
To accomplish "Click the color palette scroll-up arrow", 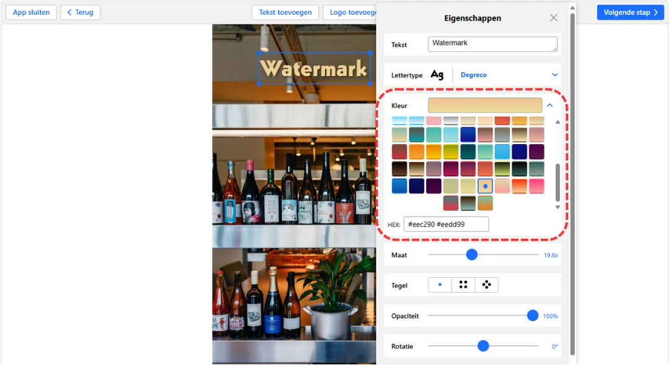I will click(557, 122).
